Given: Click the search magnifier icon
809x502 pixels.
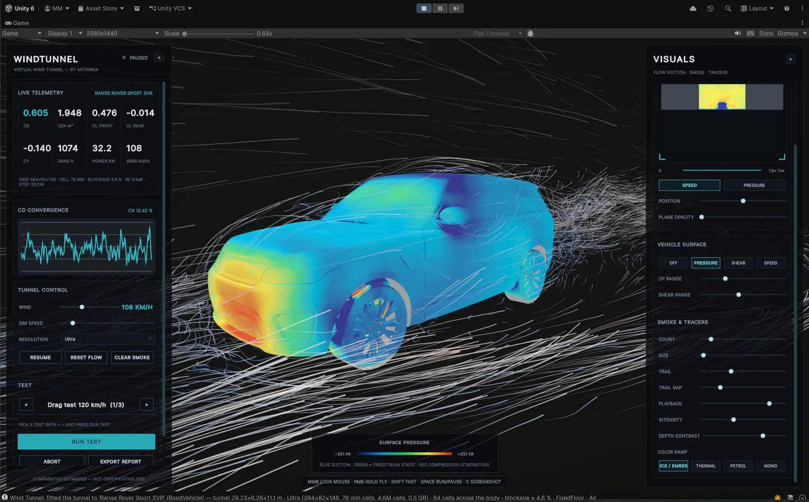Looking at the screenshot, I should point(728,9).
